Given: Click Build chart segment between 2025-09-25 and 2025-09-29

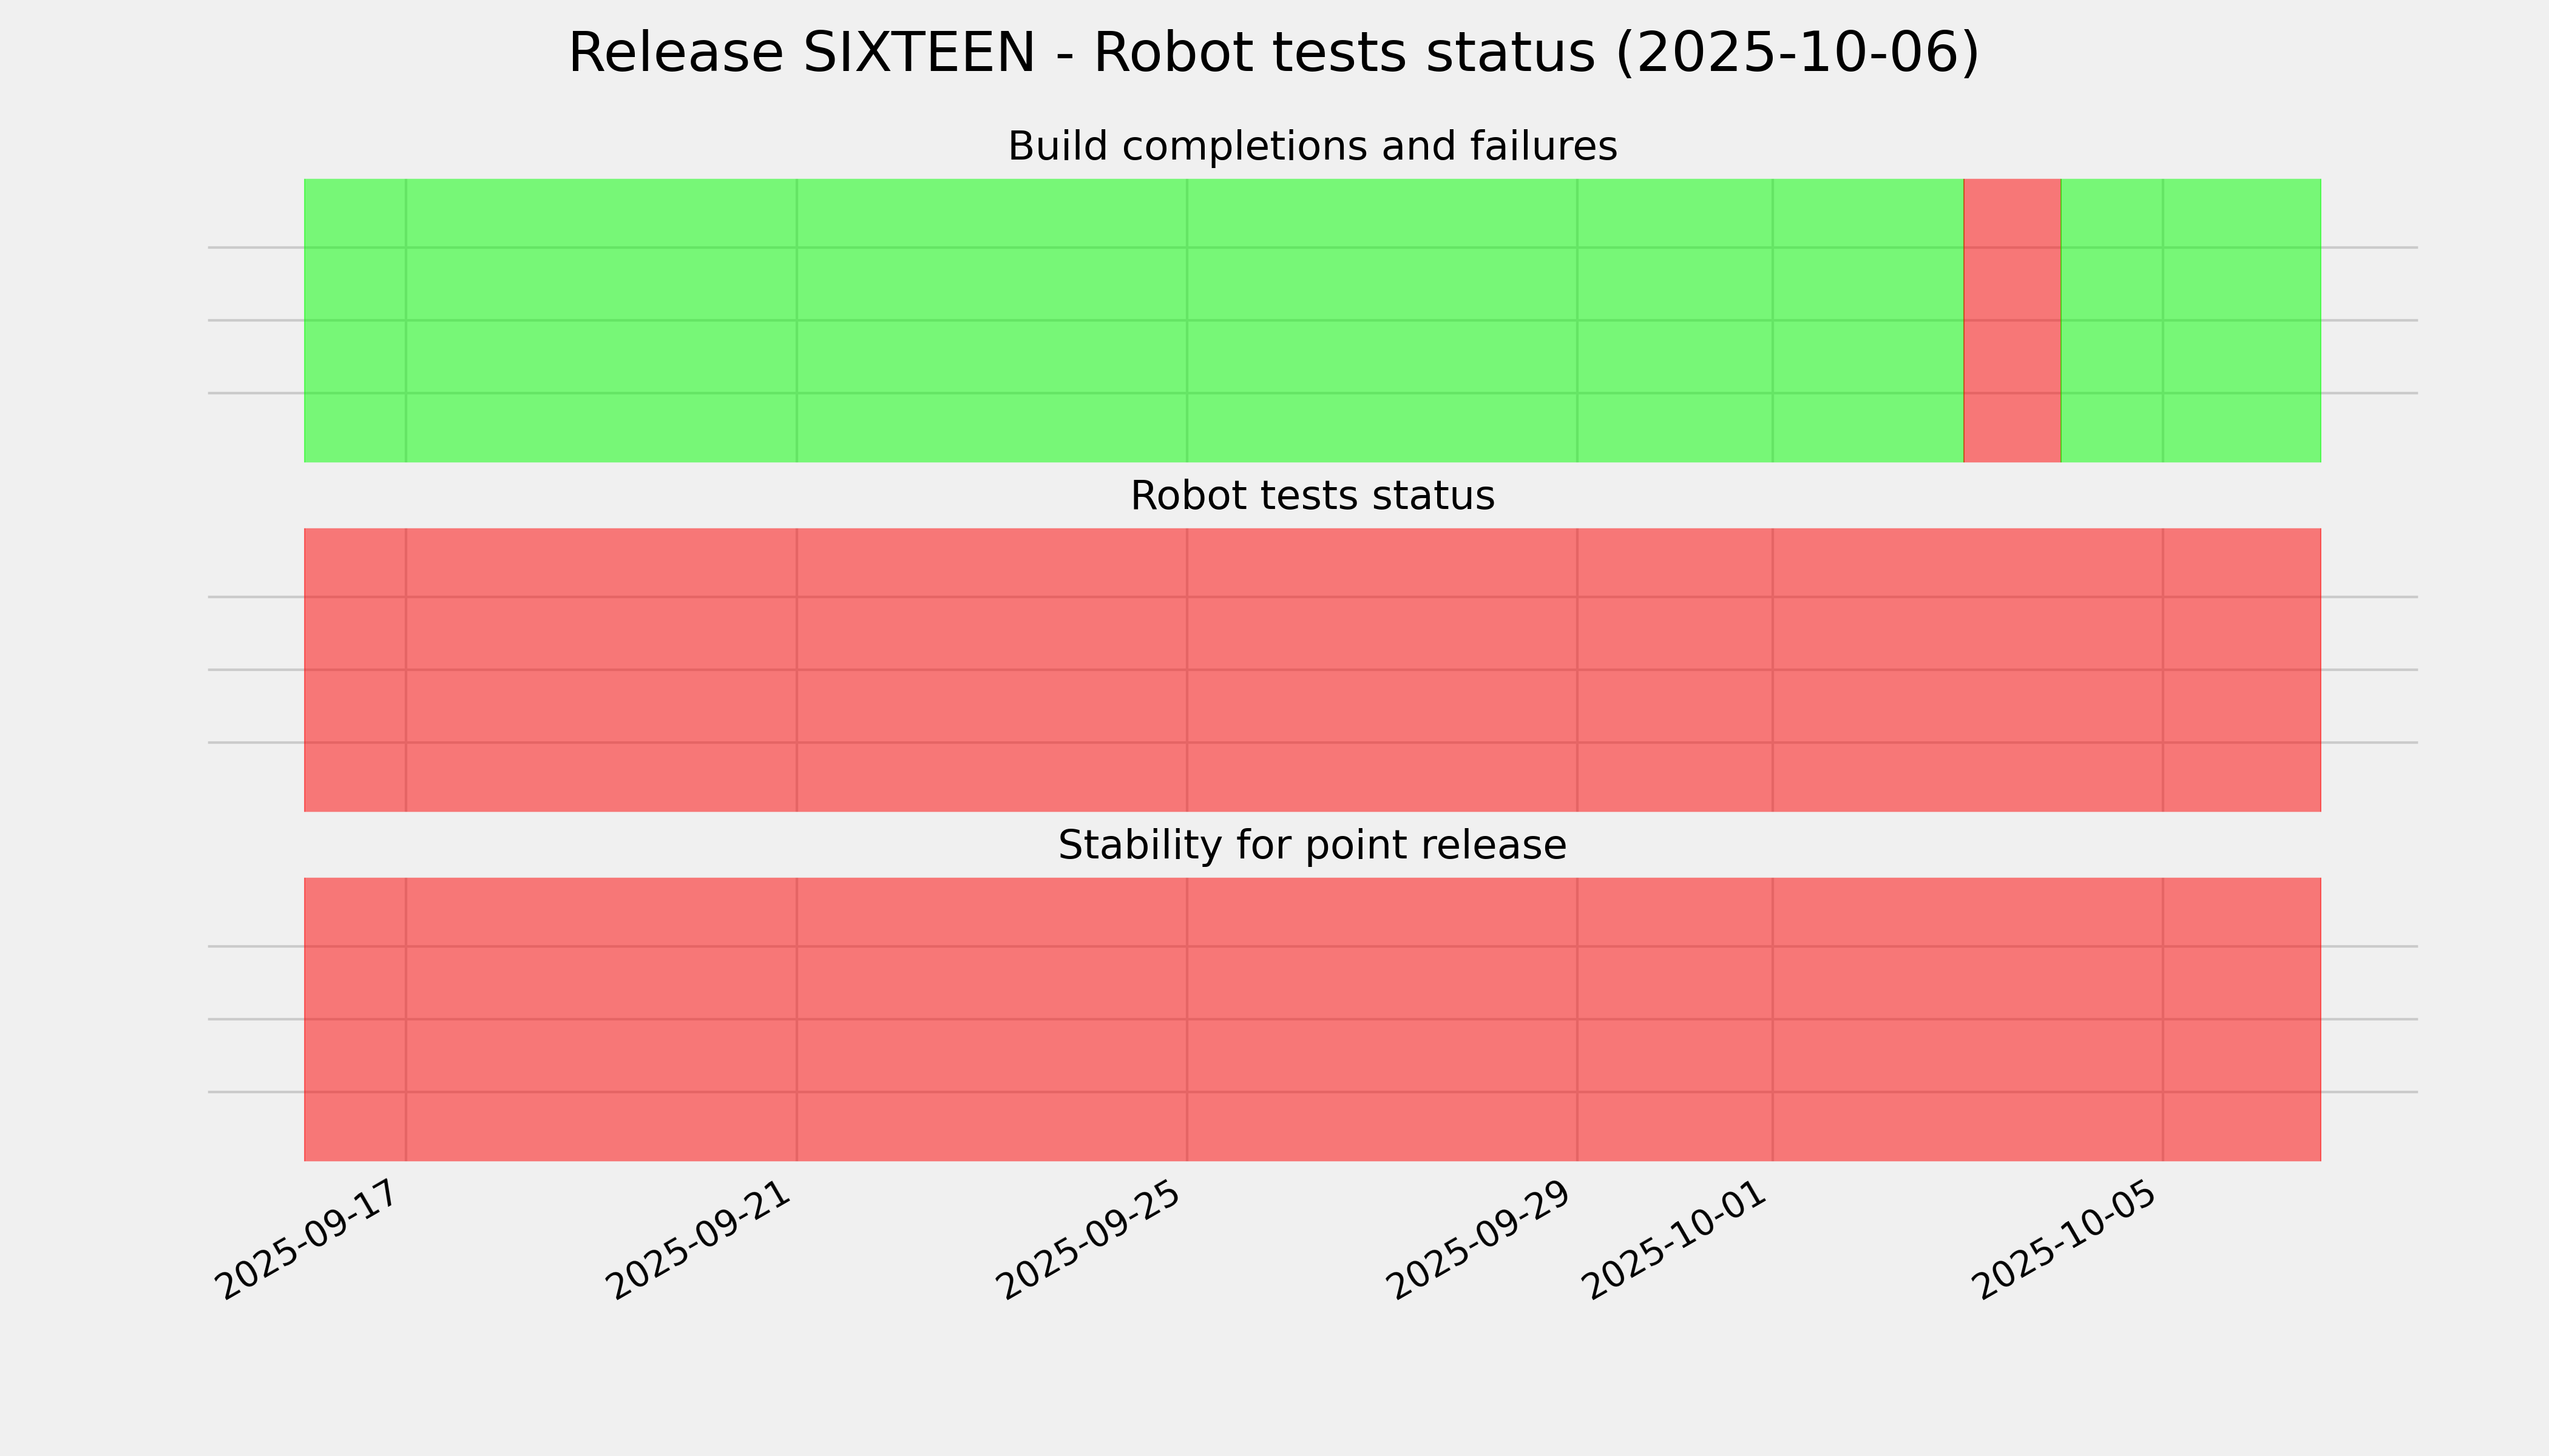Looking at the screenshot, I should [1381, 320].
